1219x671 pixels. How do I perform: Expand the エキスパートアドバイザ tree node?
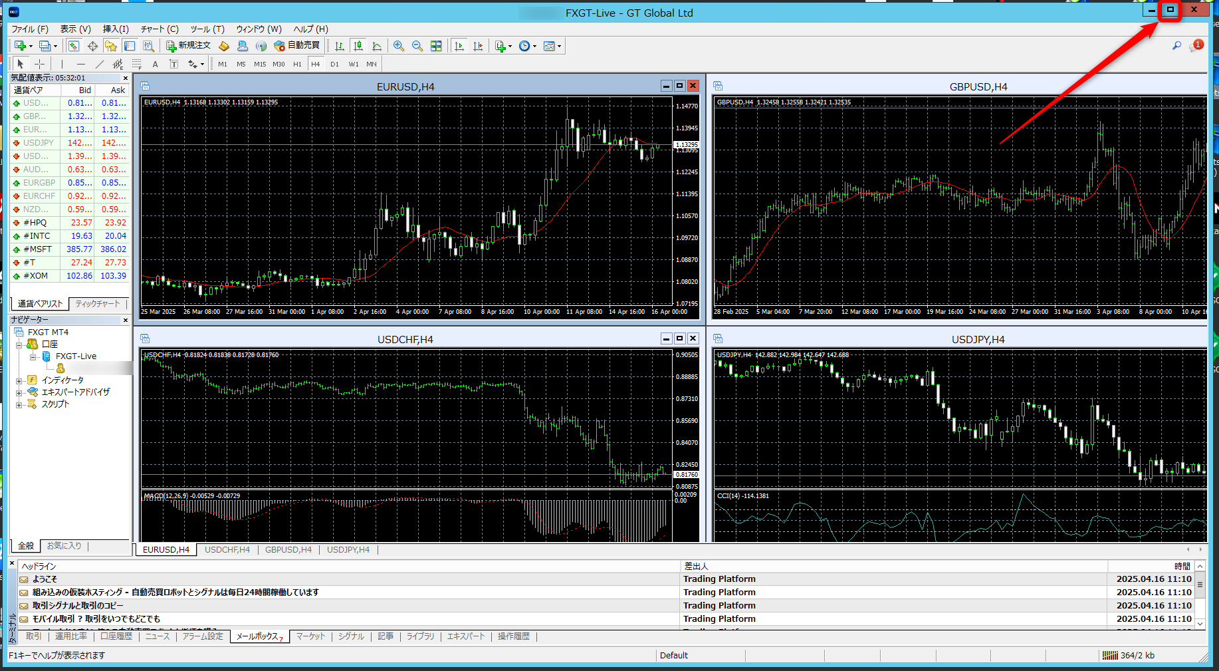19,393
